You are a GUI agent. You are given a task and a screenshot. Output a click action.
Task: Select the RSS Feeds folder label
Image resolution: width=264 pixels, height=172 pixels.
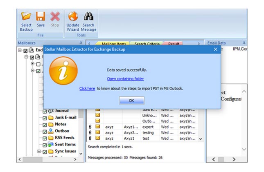pos(65,138)
